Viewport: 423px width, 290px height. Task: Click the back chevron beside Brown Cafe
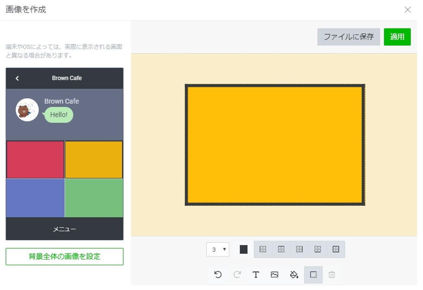(17, 78)
